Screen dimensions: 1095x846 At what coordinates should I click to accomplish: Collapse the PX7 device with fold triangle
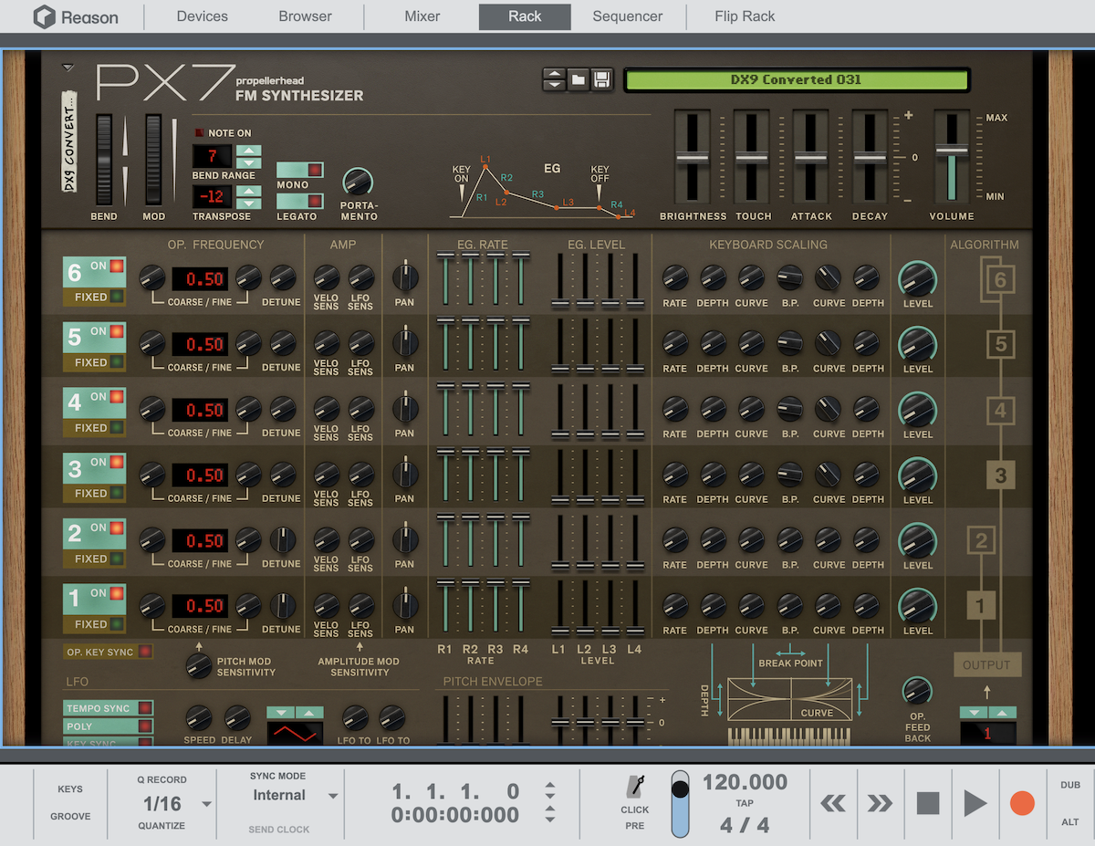[x=68, y=67]
